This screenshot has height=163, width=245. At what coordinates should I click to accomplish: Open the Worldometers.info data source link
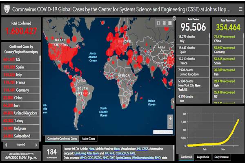click(x=143, y=158)
